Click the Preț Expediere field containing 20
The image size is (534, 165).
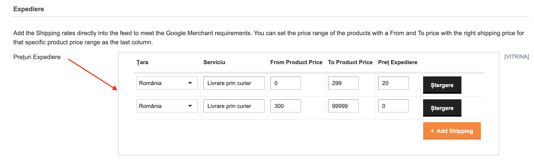coord(393,83)
